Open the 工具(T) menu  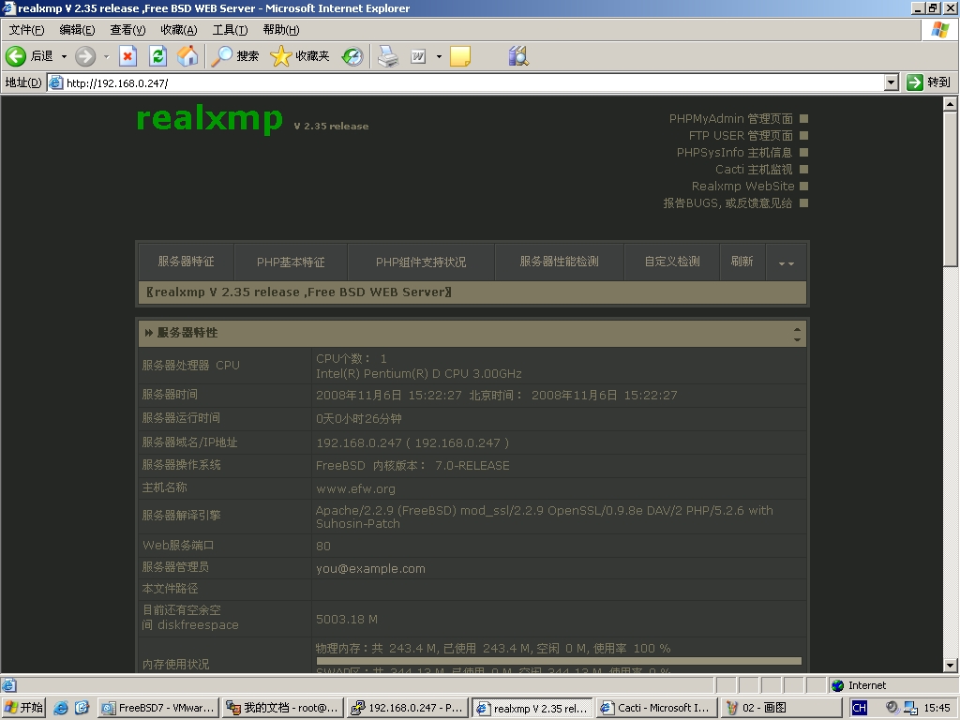click(x=231, y=30)
